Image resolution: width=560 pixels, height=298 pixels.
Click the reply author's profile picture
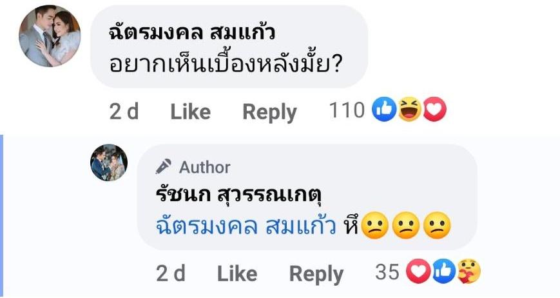click(109, 163)
